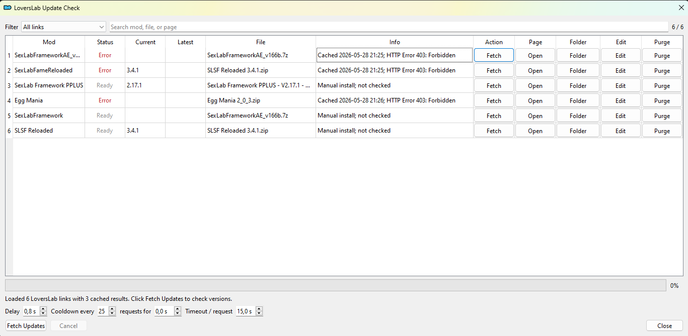Select the SexLabFameReloaded mod name cell
The image size is (688, 336).
click(49, 70)
